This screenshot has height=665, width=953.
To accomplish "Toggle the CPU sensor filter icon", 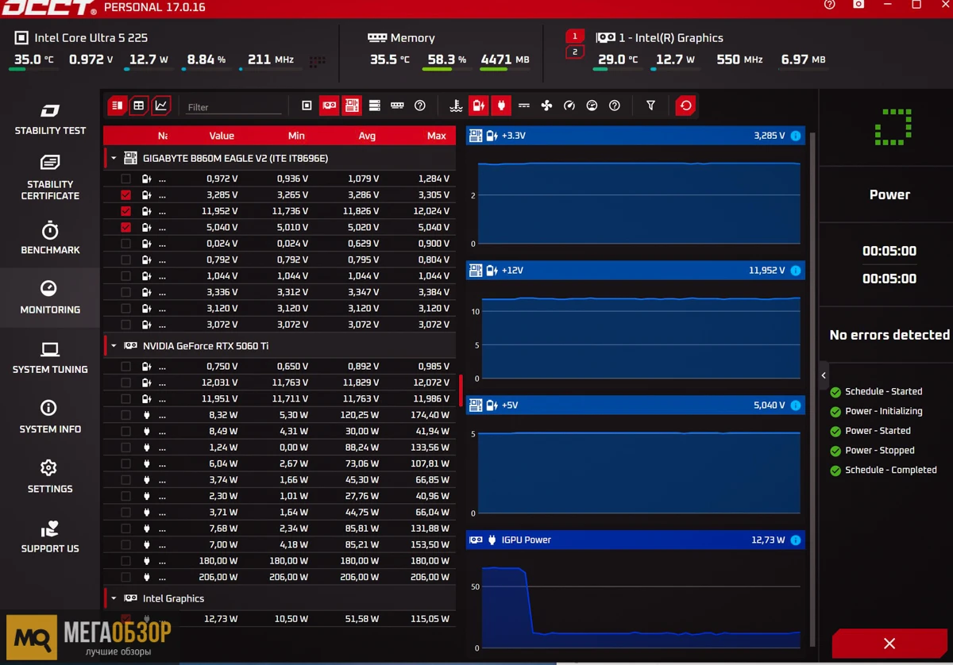I will coord(307,106).
